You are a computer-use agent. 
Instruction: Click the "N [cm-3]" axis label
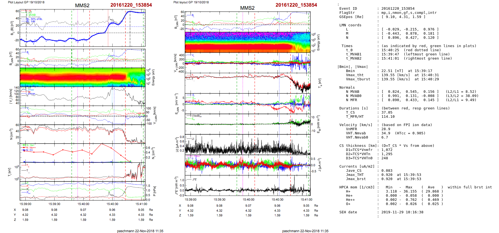[11, 134]
